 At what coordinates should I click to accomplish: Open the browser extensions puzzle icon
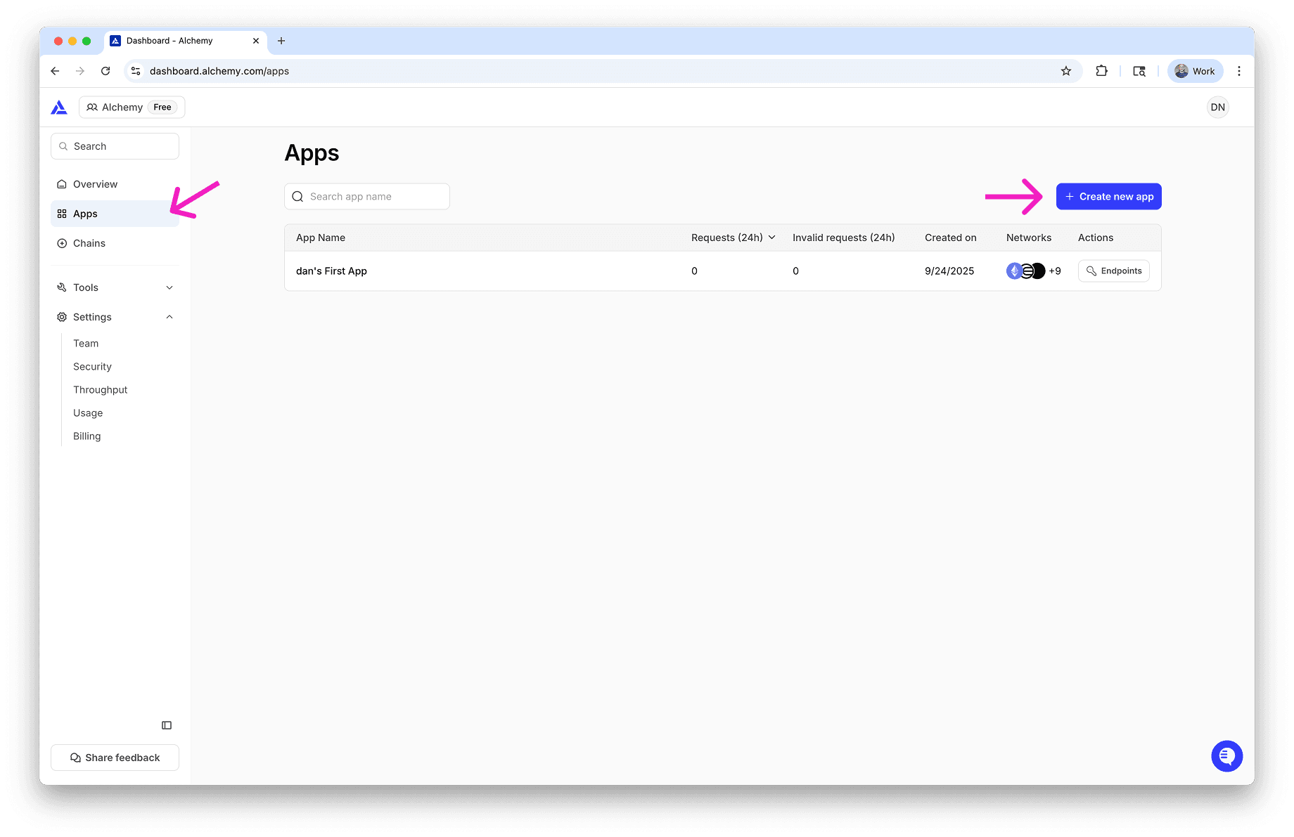pos(1101,70)
